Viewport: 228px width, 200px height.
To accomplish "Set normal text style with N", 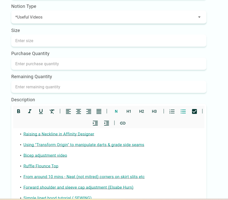I will pyautogui.click(x=116, y=111).
